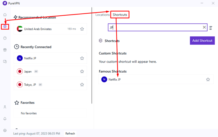Close the PureVPN window

click(213, 3)
